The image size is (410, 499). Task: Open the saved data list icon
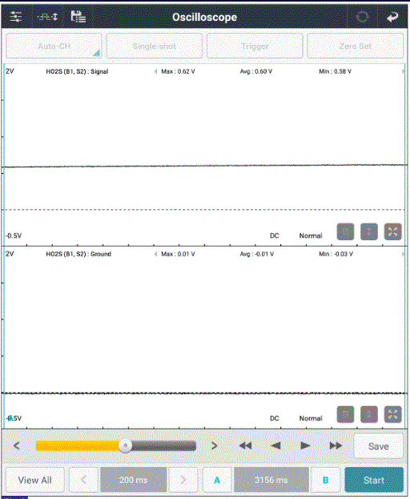(78, 17)
